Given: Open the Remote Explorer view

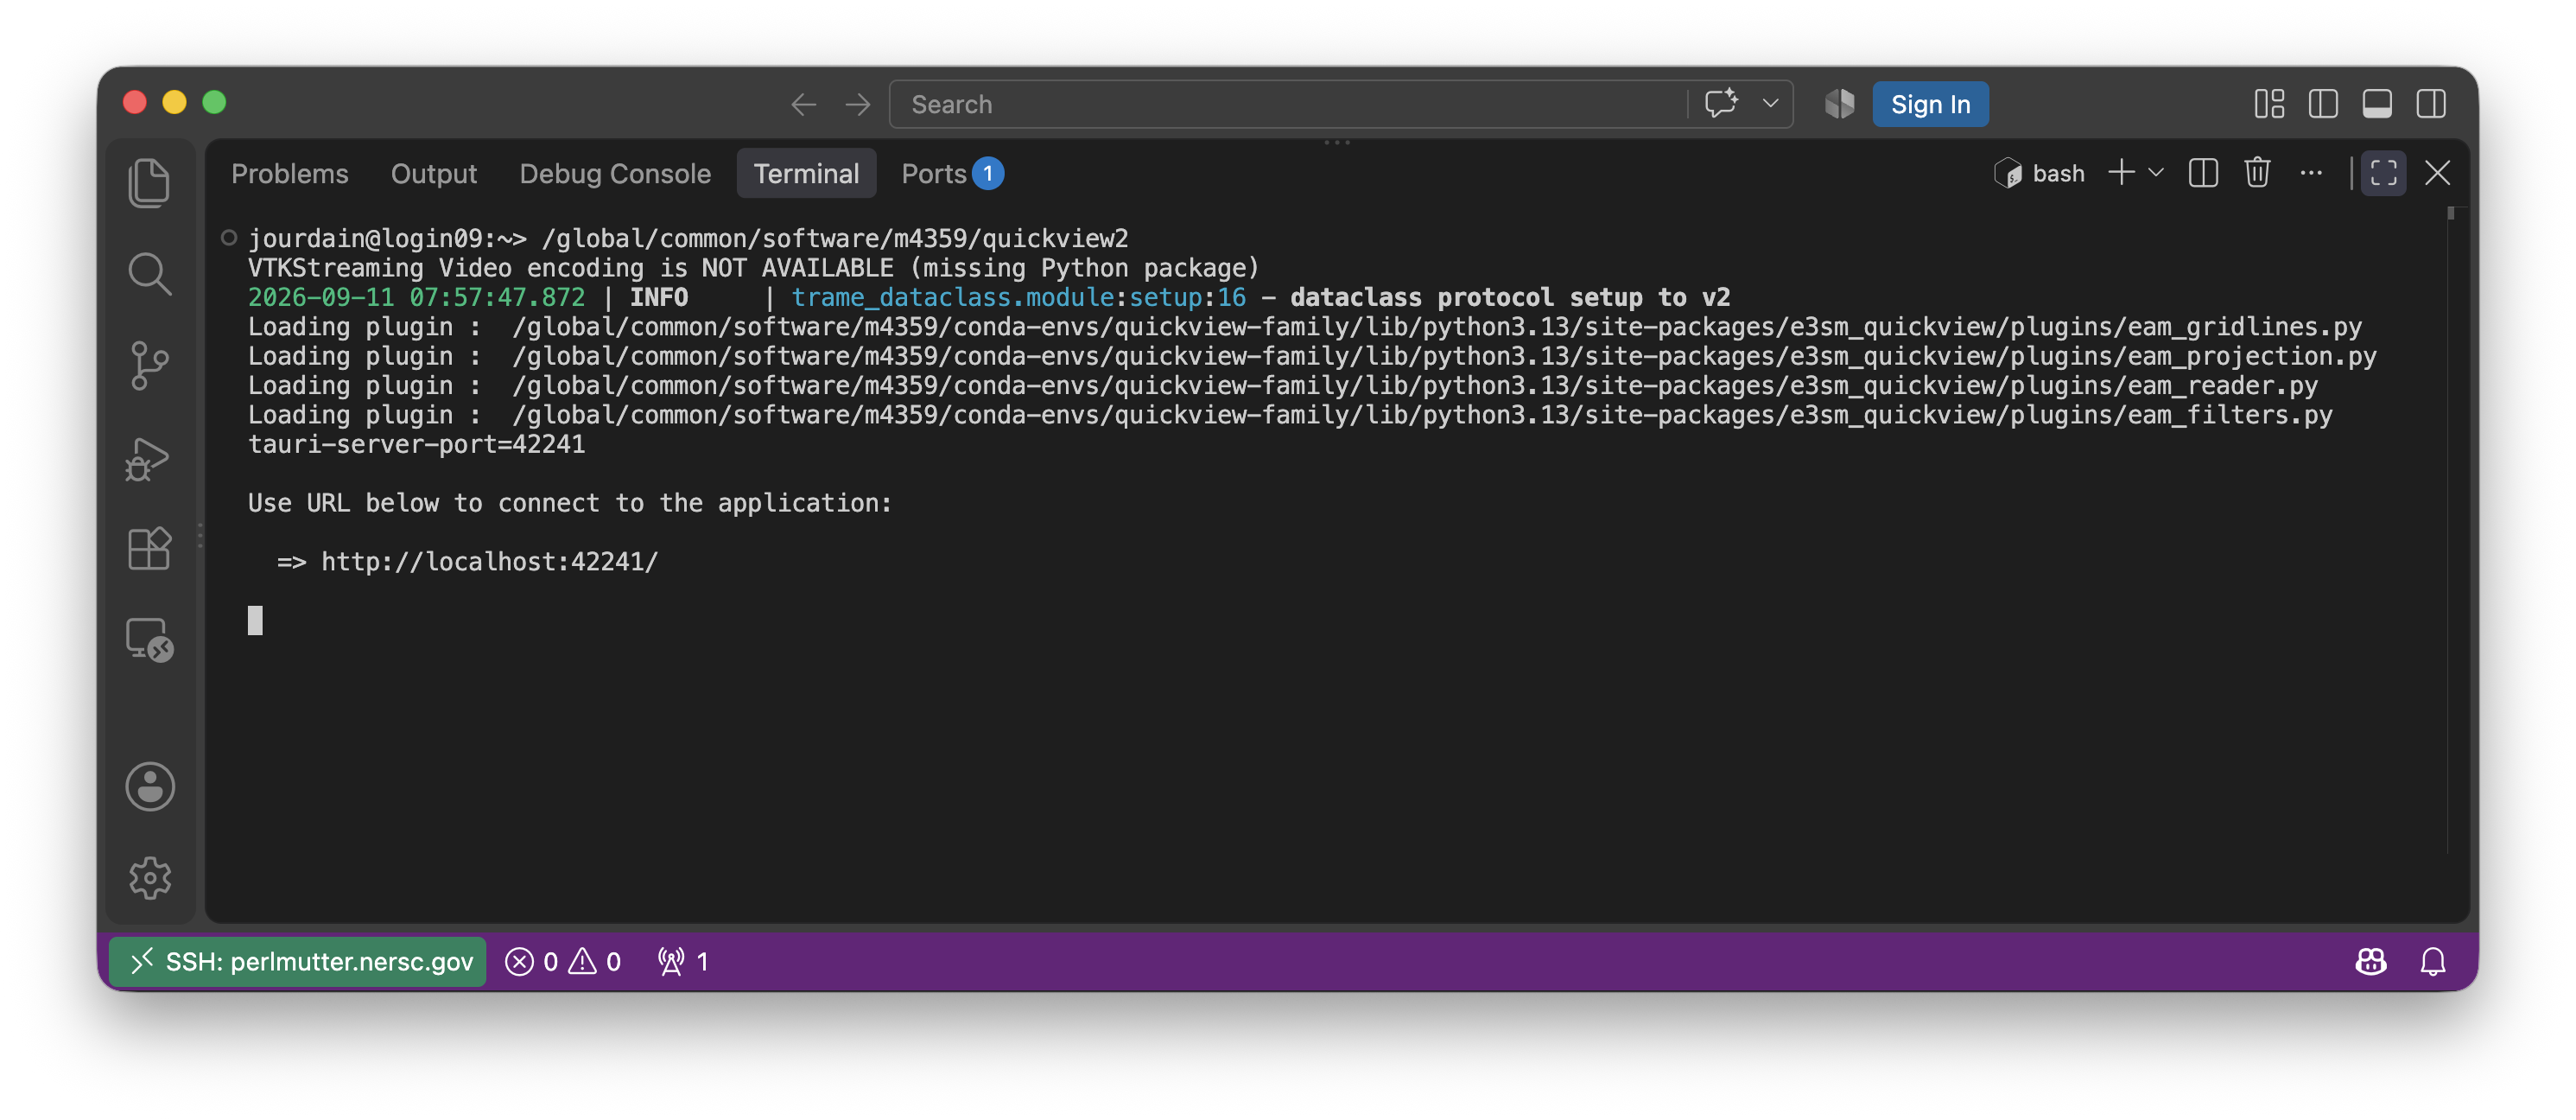Looking at the screenshot, I should pyautogui.click(x=150, y=639).
